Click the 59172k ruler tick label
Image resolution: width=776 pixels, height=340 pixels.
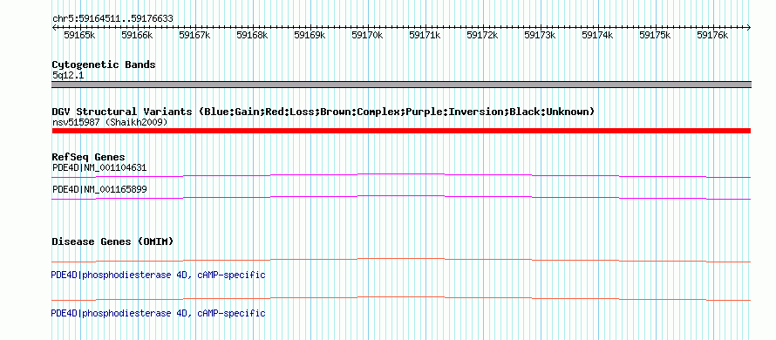pyautogui.click(x=482, y=35)
